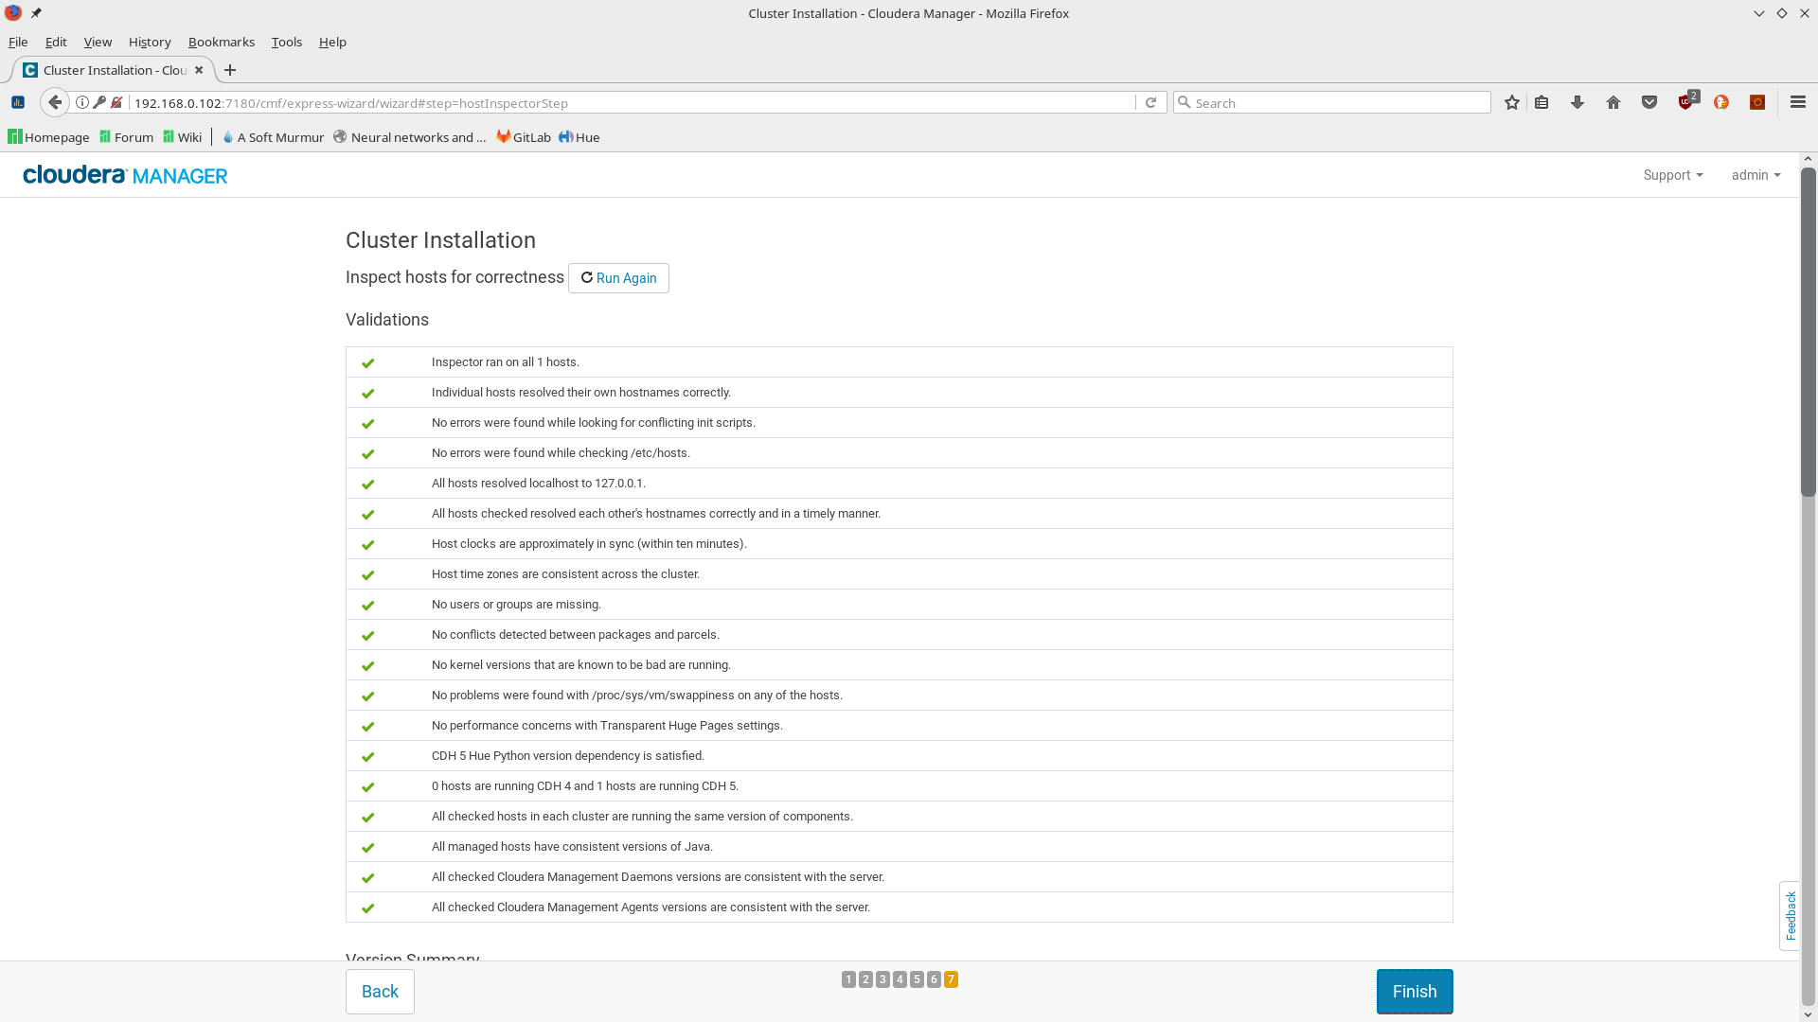Open a new tab with plus icon
Screen dimensions: 1818x1022
pyautogui.click(x=230, y=70)
